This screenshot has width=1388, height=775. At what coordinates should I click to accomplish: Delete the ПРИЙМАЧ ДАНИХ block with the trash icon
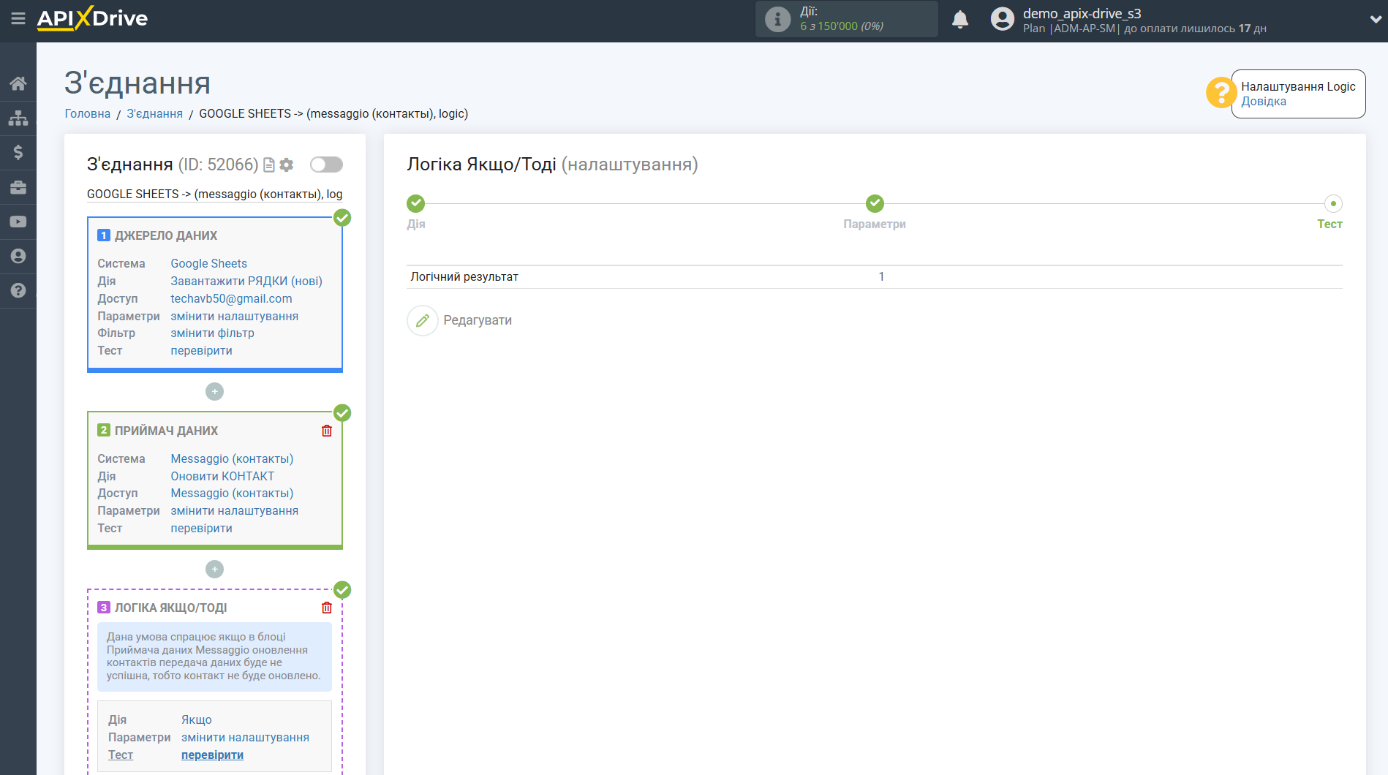327,431
